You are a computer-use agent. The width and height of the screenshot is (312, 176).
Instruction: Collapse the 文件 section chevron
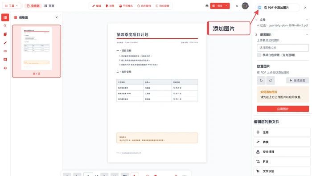(x=307, y=20)
